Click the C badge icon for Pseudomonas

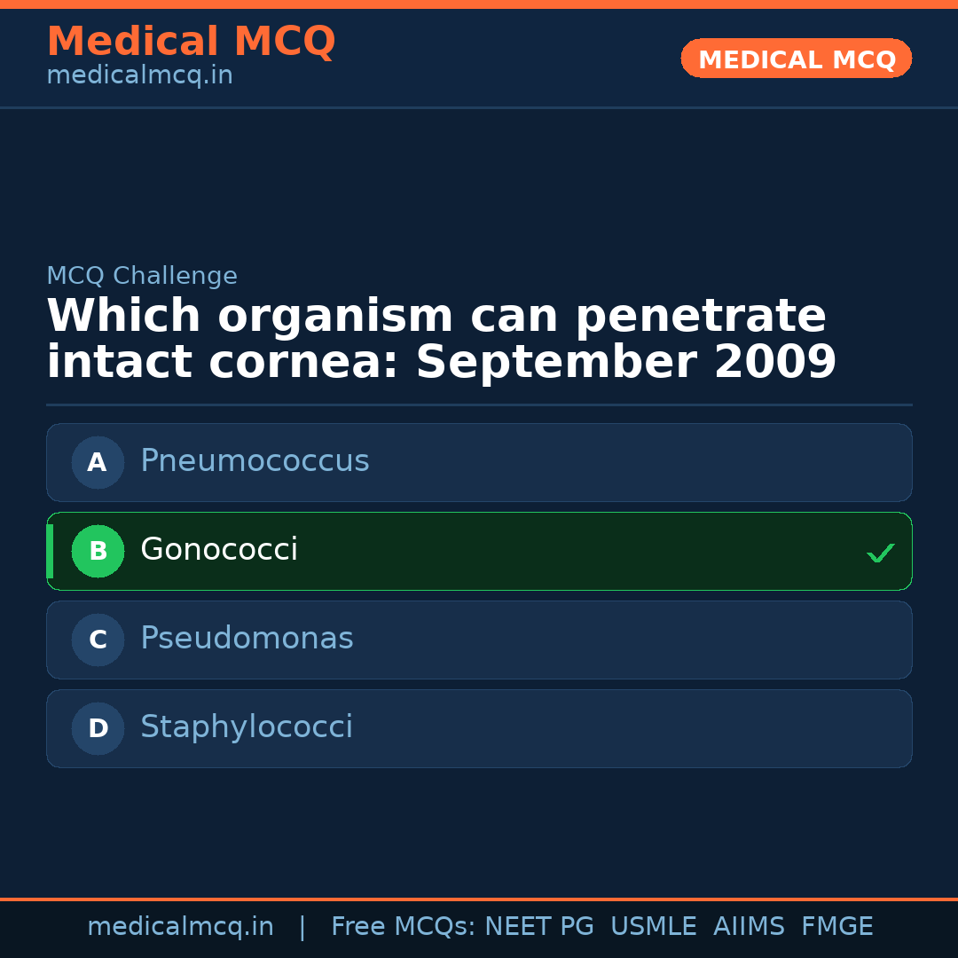coord(98,640)
